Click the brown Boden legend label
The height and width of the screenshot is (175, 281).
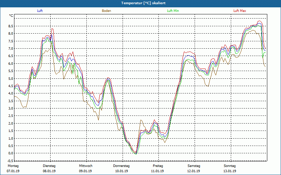106,11
